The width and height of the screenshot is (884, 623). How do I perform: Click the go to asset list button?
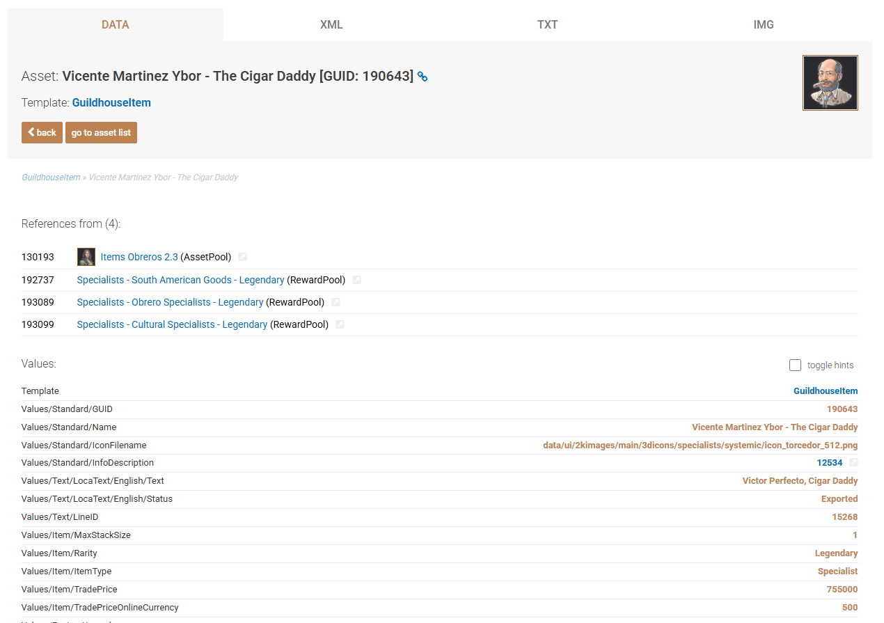click(x=101, y=133)
